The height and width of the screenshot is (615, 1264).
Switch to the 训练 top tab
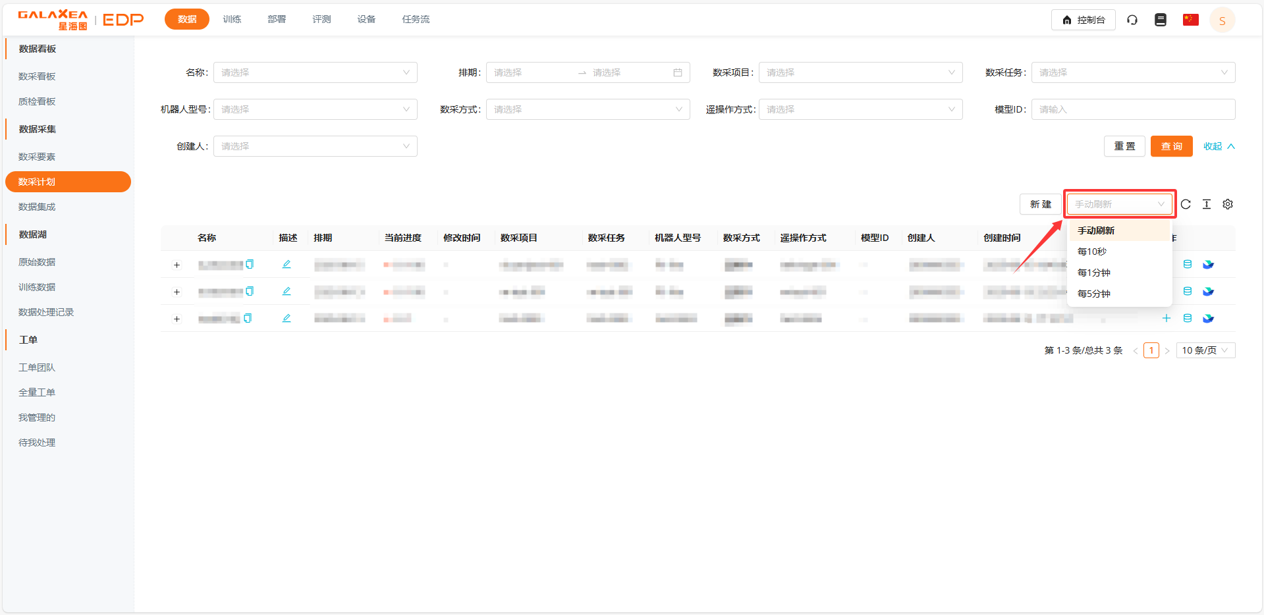point(232,19)
